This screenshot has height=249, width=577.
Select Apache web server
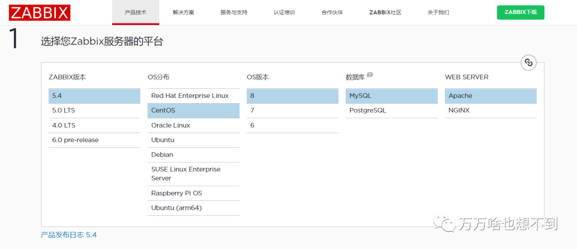(x=490, y=96)
